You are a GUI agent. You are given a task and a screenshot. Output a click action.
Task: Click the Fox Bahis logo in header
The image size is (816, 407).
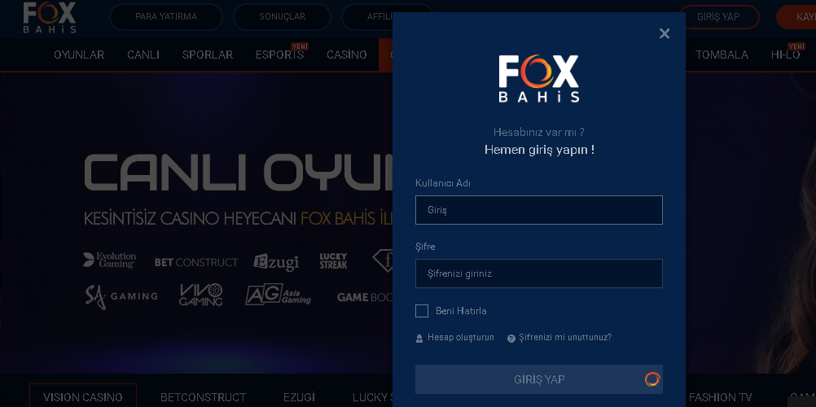click(x=50, y=17)
